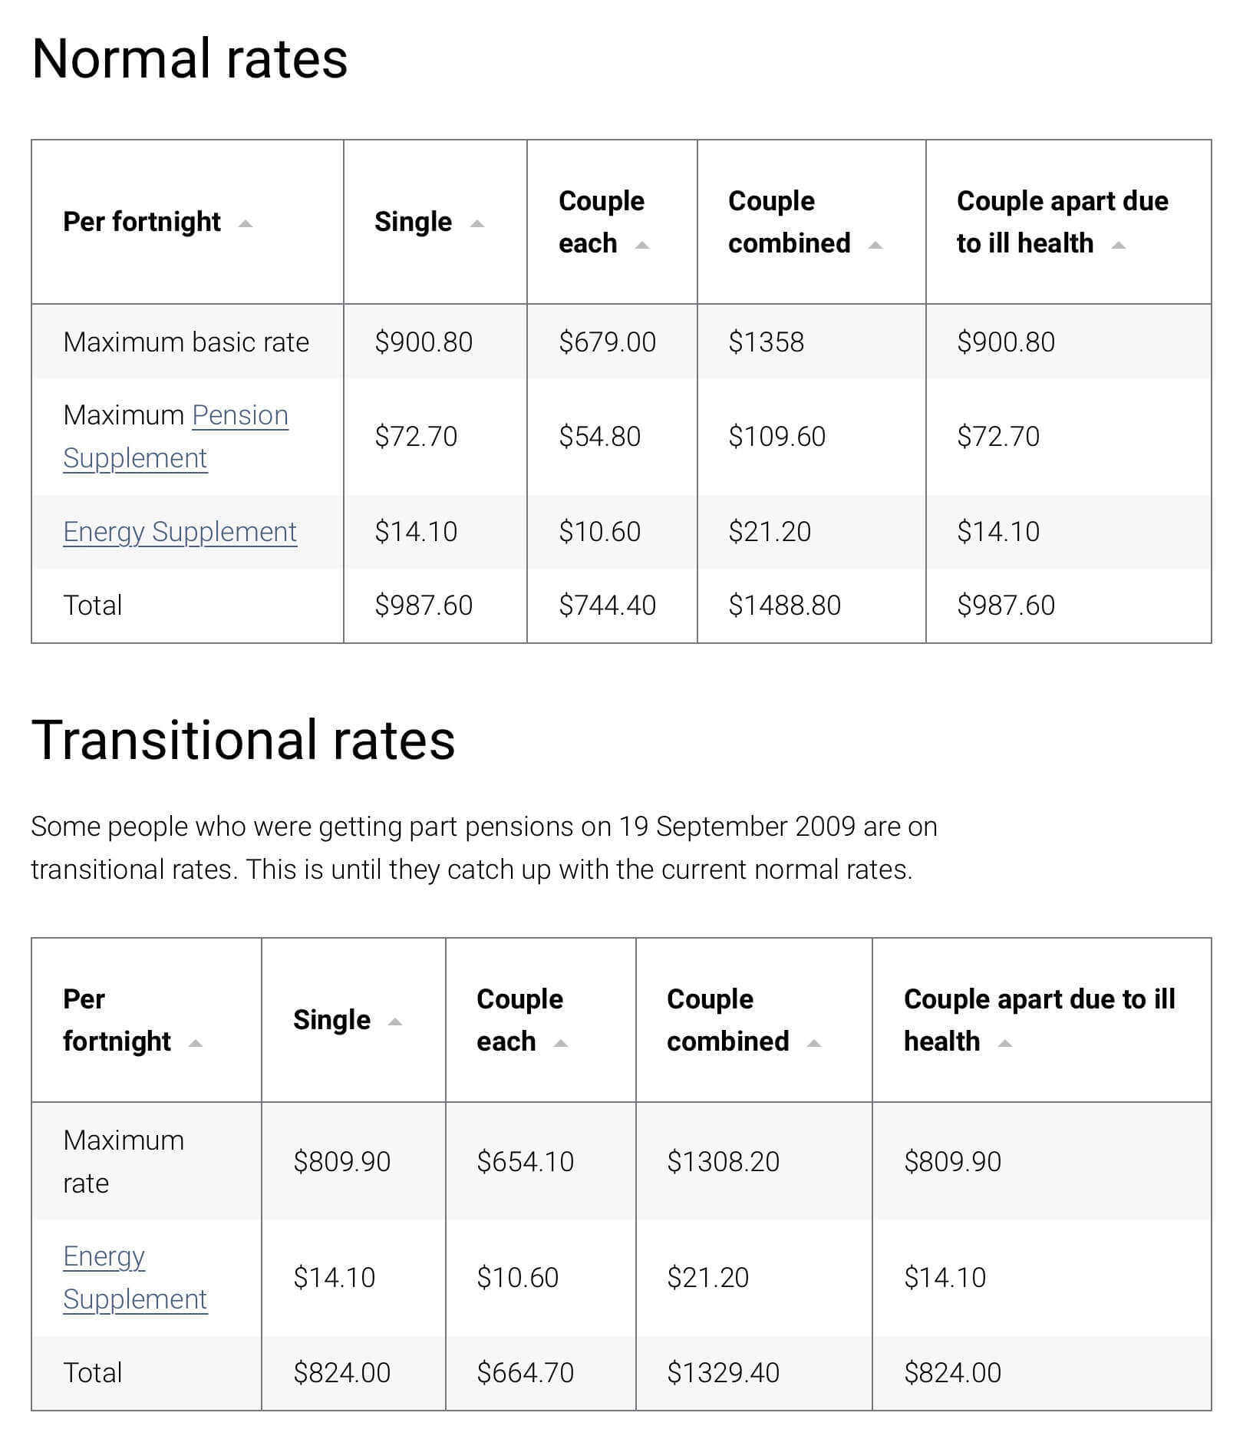
Task: Sort Normal rates by Per fortnight arrow
Action: tap(246, 224)
